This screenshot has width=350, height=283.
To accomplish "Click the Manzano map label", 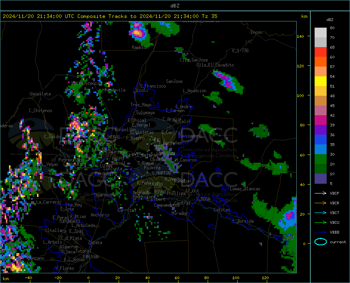I will 36,258.
